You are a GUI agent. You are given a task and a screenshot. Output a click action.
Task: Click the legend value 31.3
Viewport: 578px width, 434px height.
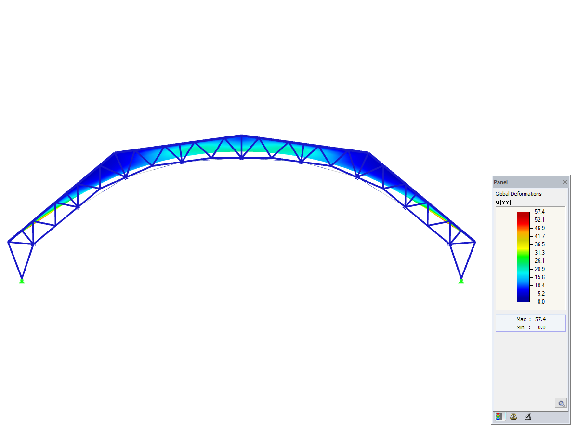tap(540, 253)
